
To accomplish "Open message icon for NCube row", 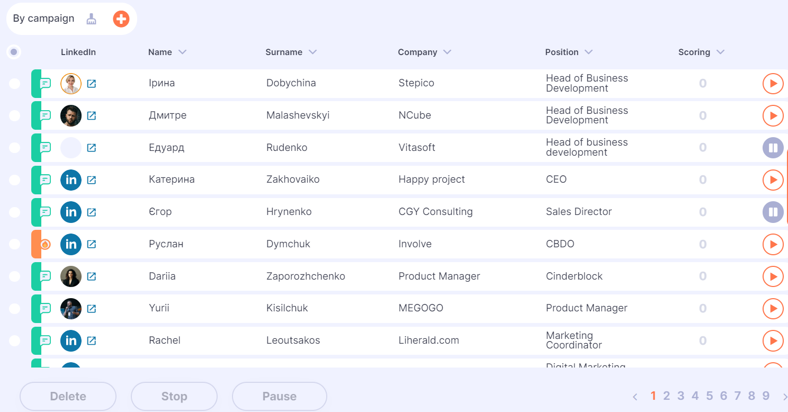I will point(46,115).
